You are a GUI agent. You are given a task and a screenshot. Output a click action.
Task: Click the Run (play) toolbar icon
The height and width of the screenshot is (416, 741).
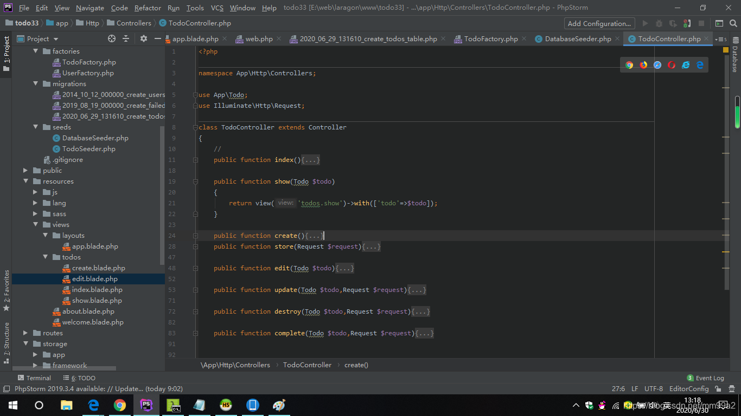click(645, 23)
